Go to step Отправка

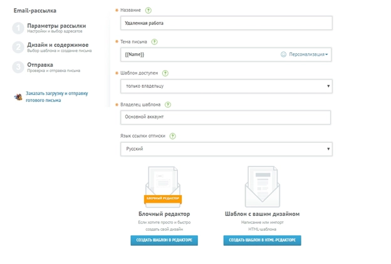pyautogui.click(x=40, y=64)
